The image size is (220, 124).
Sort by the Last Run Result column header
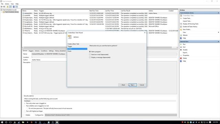point(125,11)
